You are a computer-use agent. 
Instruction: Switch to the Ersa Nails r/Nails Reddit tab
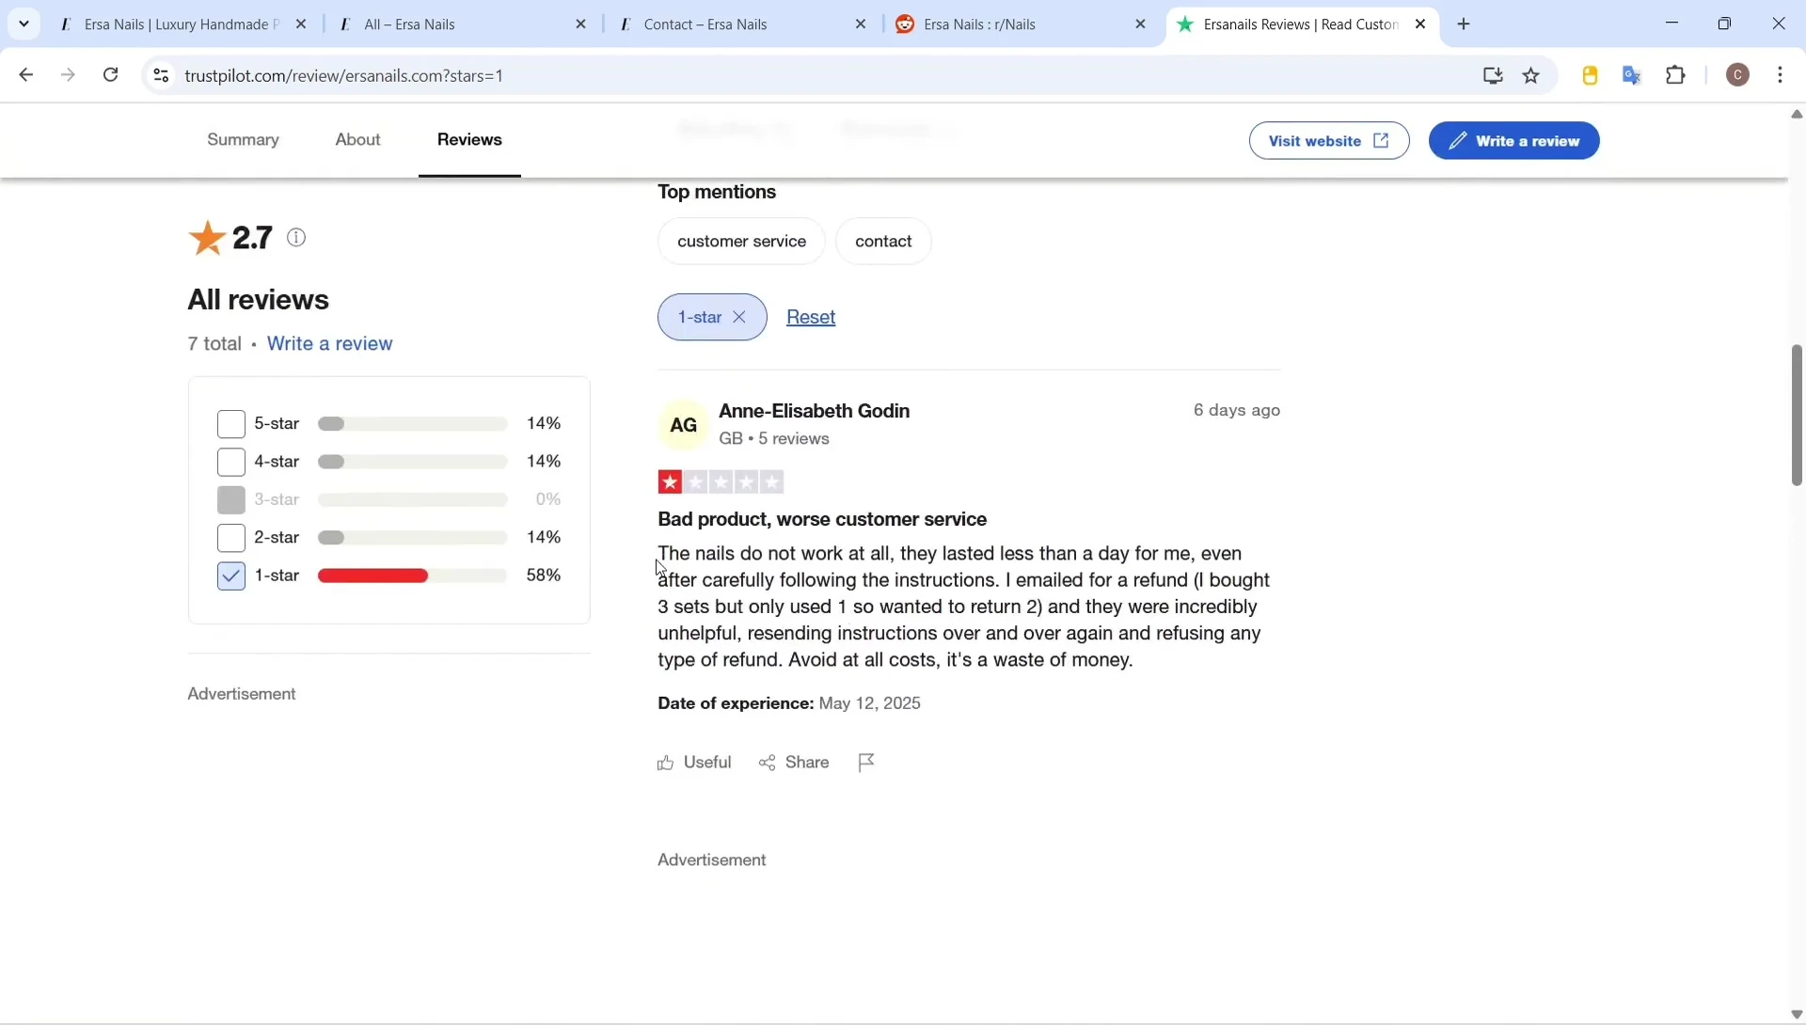tap(1022, 24)
